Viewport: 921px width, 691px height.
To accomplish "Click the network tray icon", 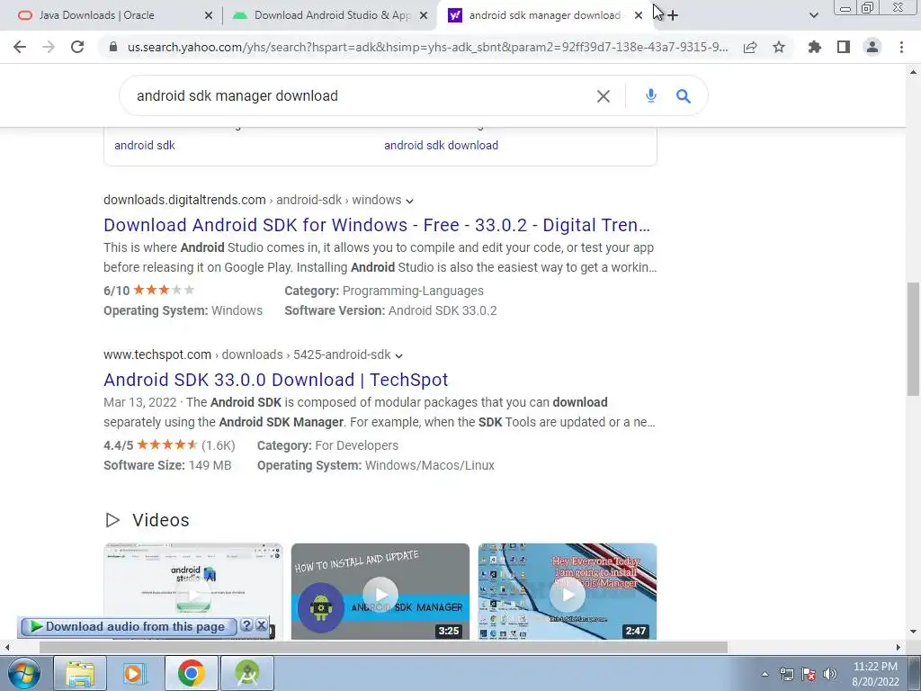I will coord(786,674).
